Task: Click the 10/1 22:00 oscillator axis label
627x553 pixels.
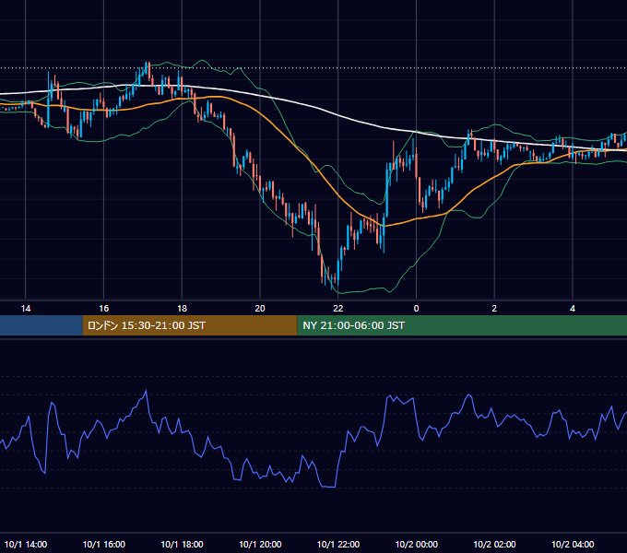Action: [x=338, y=544]
